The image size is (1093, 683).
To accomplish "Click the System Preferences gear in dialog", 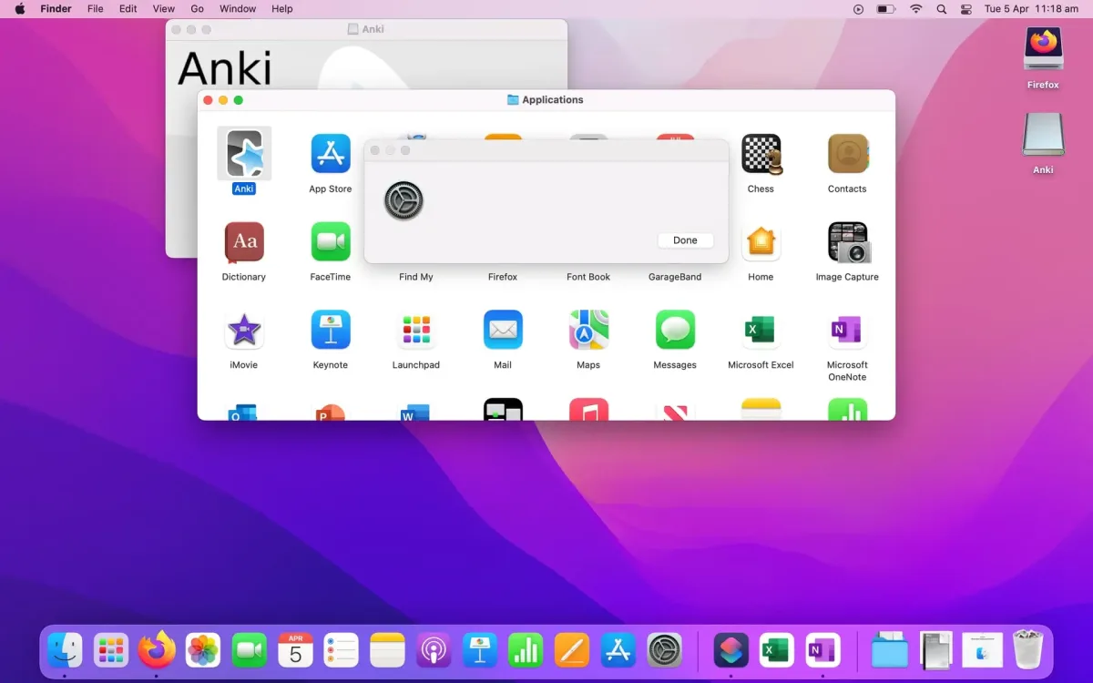I will (403, 200).
